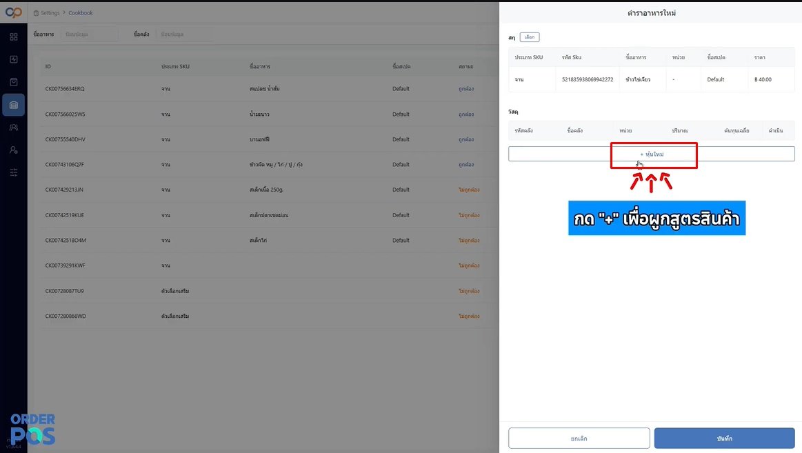
Task: Open the analytics chart icon in sidebar
Action: click(14, 59)
